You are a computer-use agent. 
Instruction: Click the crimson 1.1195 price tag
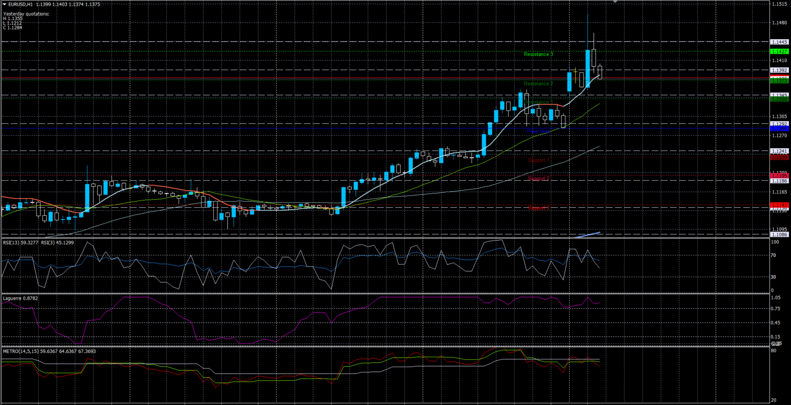coord(780,176)
